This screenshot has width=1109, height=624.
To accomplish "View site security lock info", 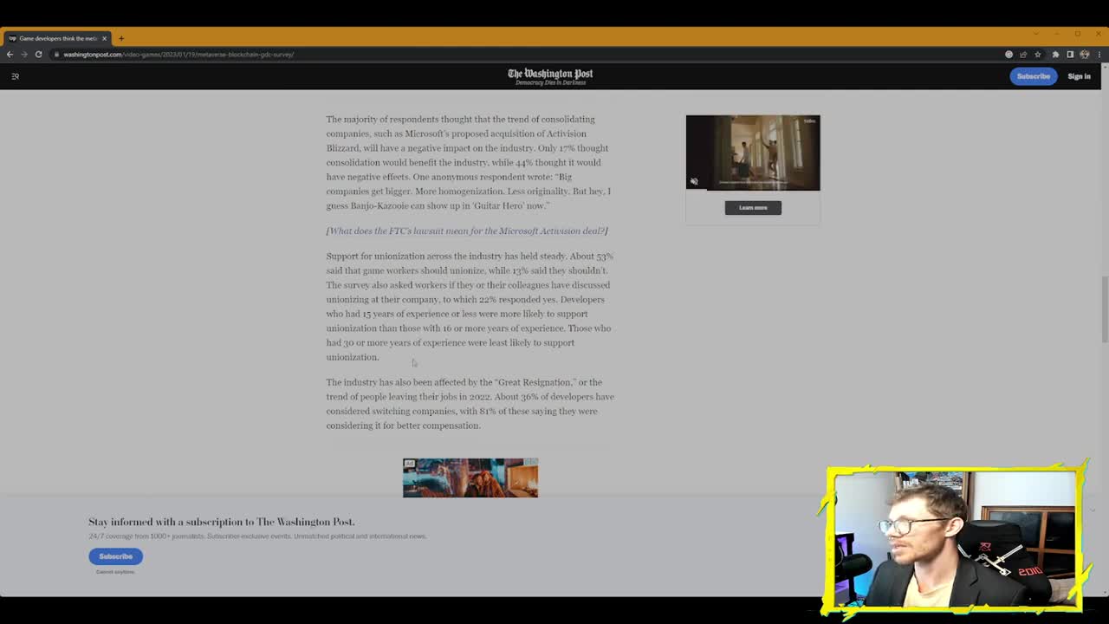I will coord(56,55).
